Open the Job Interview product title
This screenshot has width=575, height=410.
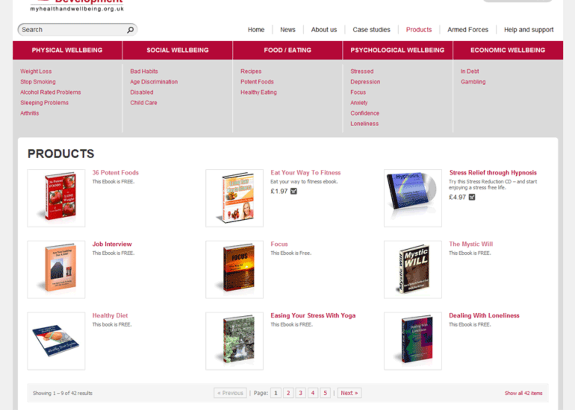tap(112, 244)
